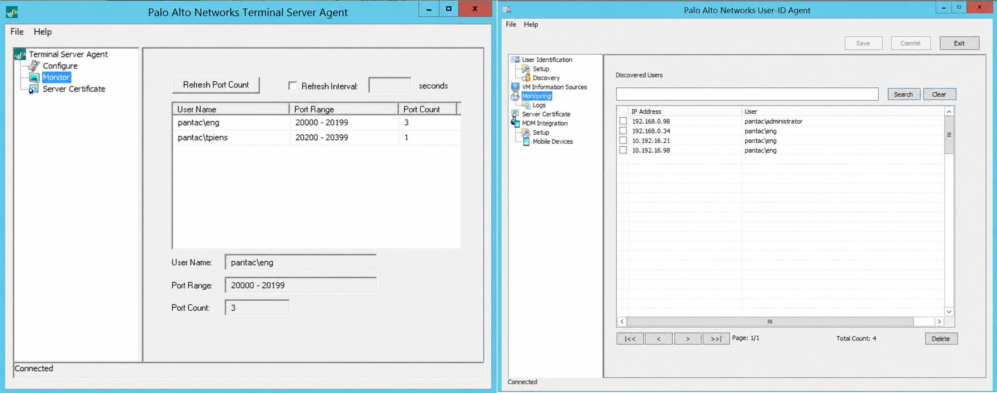The image size is (997, 393).
Task: Click the IP Address column header
Action: 685,111
